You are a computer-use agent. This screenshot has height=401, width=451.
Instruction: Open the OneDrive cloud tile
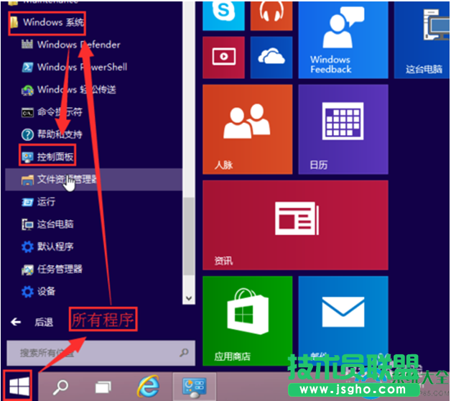(271, 57)
